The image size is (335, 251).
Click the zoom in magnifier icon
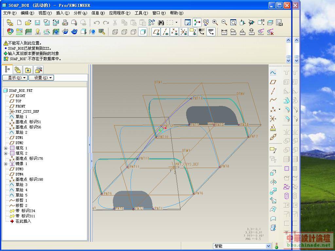tap(215, 23)
